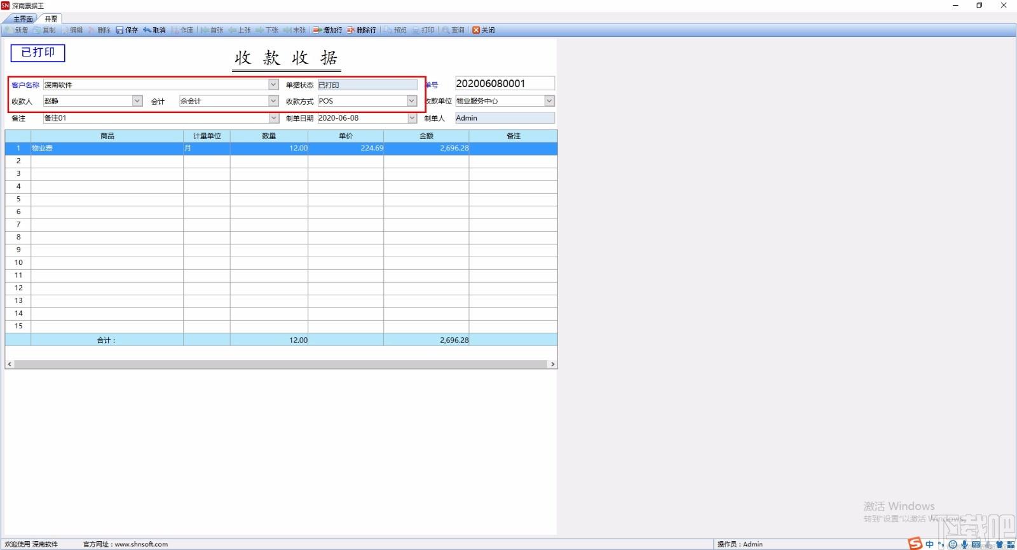Image resolution: width=1017 pixels, height=550 pixels.
Task: Click the 打印 (Print) toolbar button
Action: coord(423,30)
